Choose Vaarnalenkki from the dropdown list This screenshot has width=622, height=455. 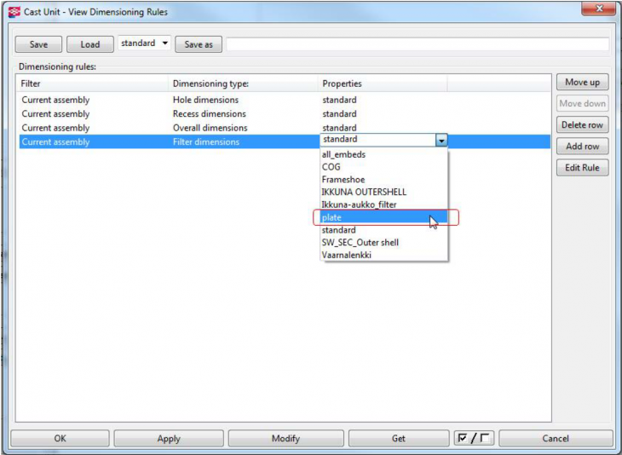coord(384,255)
